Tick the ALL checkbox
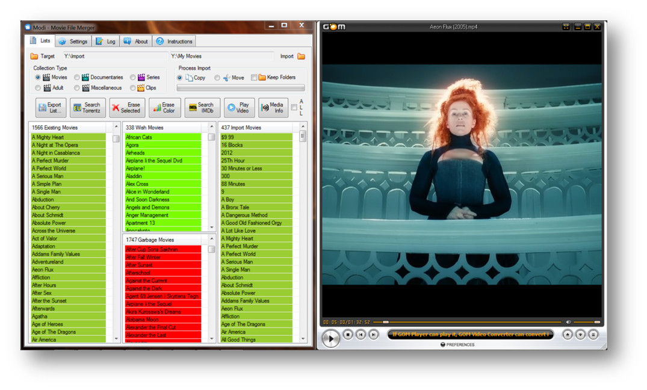Screen dimensions: 647x390 pos(294,107)
